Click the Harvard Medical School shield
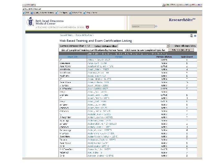This screenshot has height=167, width=223. pyautogui.click(x=87, y=27)
